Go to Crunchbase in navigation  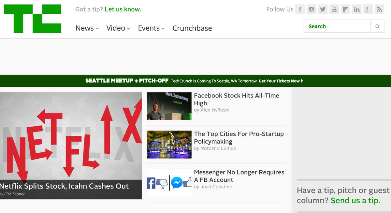pyautogui.click(x=192, y=28)
